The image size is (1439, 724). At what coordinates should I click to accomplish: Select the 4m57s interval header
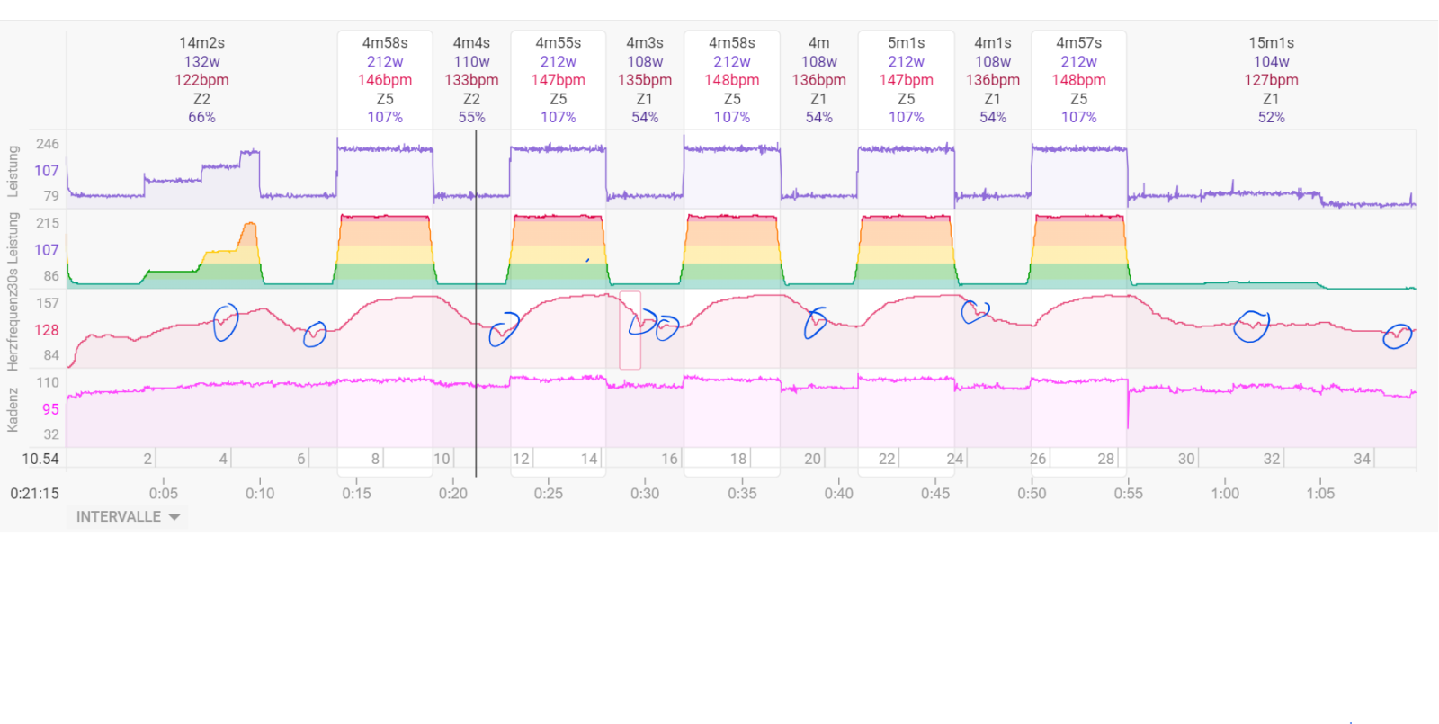1078,80
